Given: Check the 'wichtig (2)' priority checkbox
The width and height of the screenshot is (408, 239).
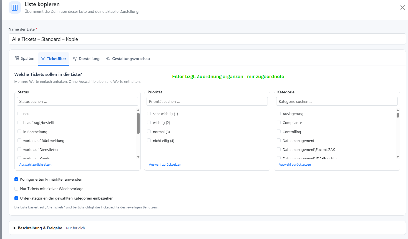Looking at the screenshot, I should click(x=149, y=122).
